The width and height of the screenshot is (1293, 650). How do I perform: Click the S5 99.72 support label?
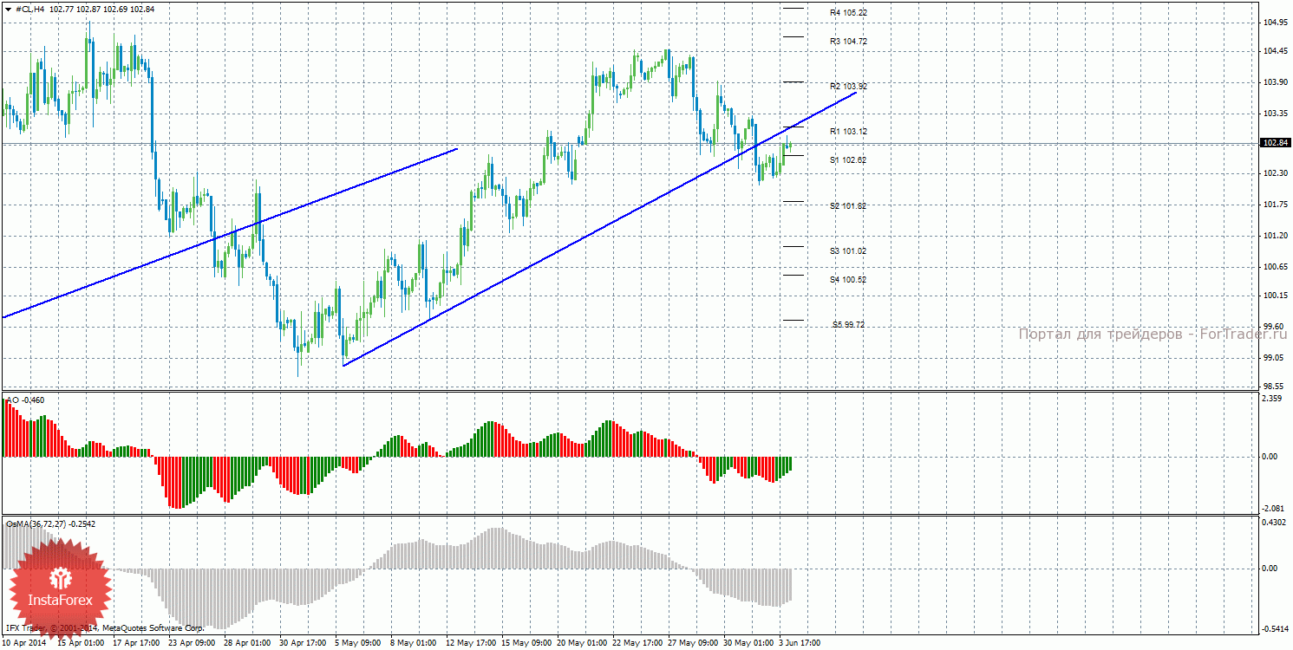tap(848, 325)
